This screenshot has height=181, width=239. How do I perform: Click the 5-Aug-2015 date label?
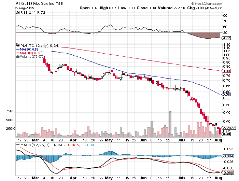pyautogui.click(x=25, y=8)
